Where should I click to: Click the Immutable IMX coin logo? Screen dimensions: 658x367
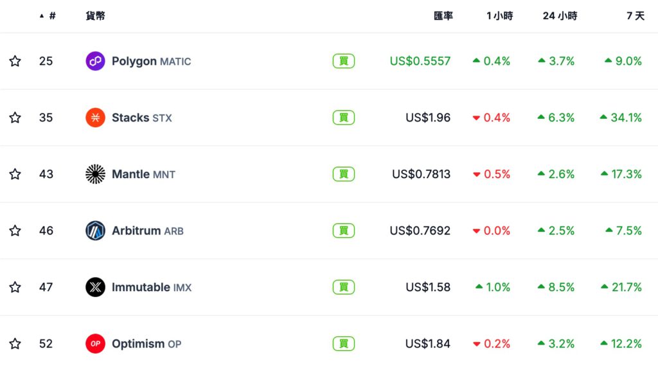pos(95,287)
